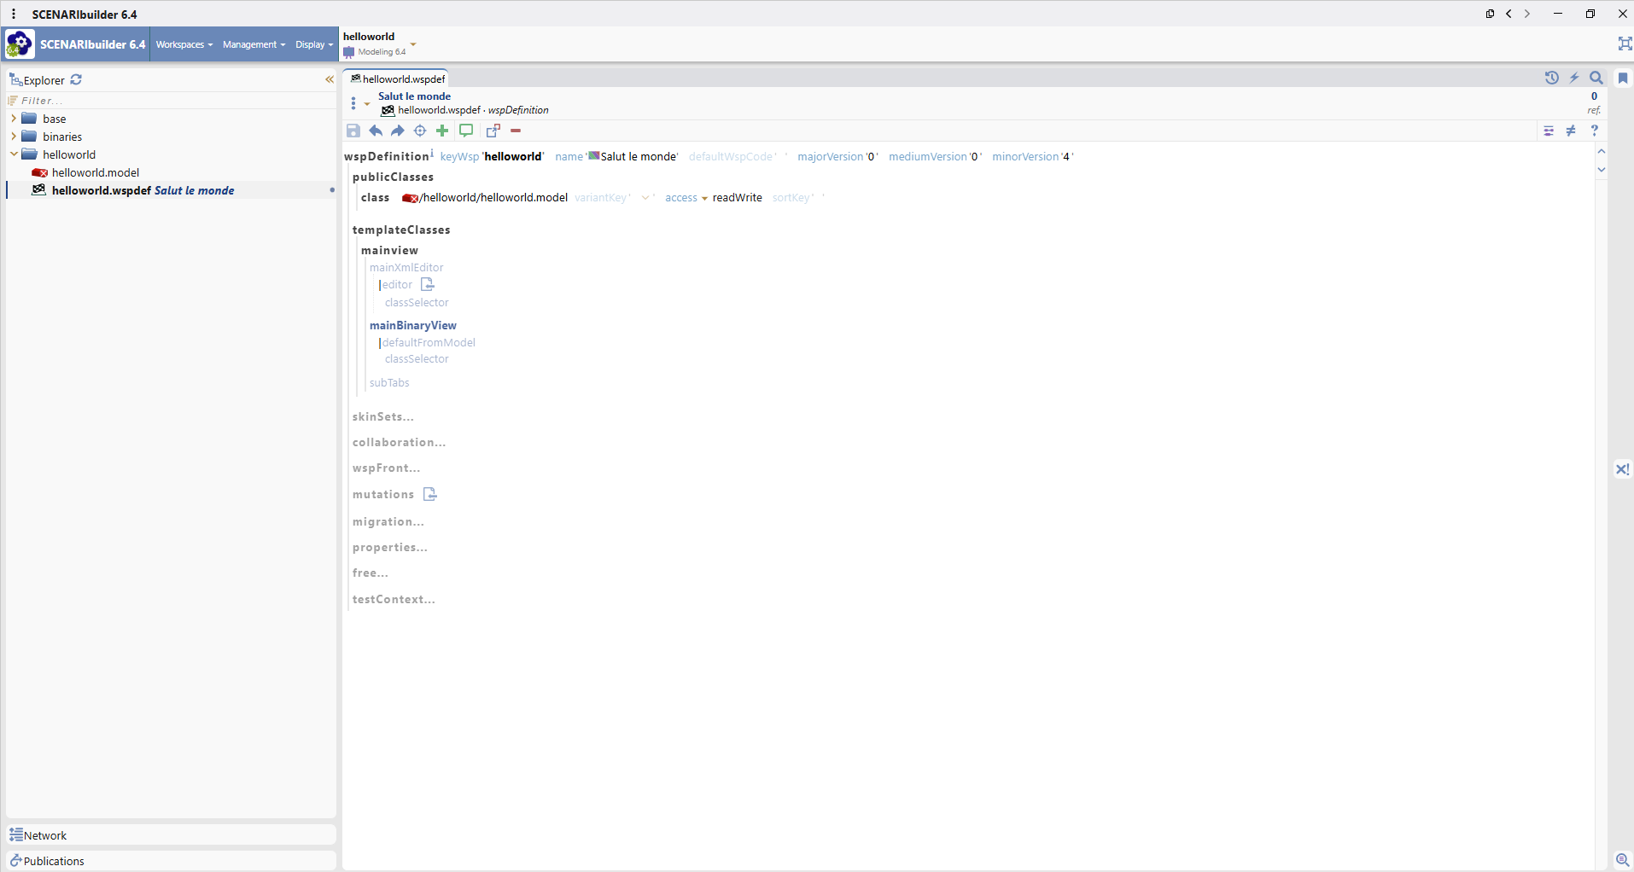Open search with the magnifier icon

click(x=1595, y=78)
